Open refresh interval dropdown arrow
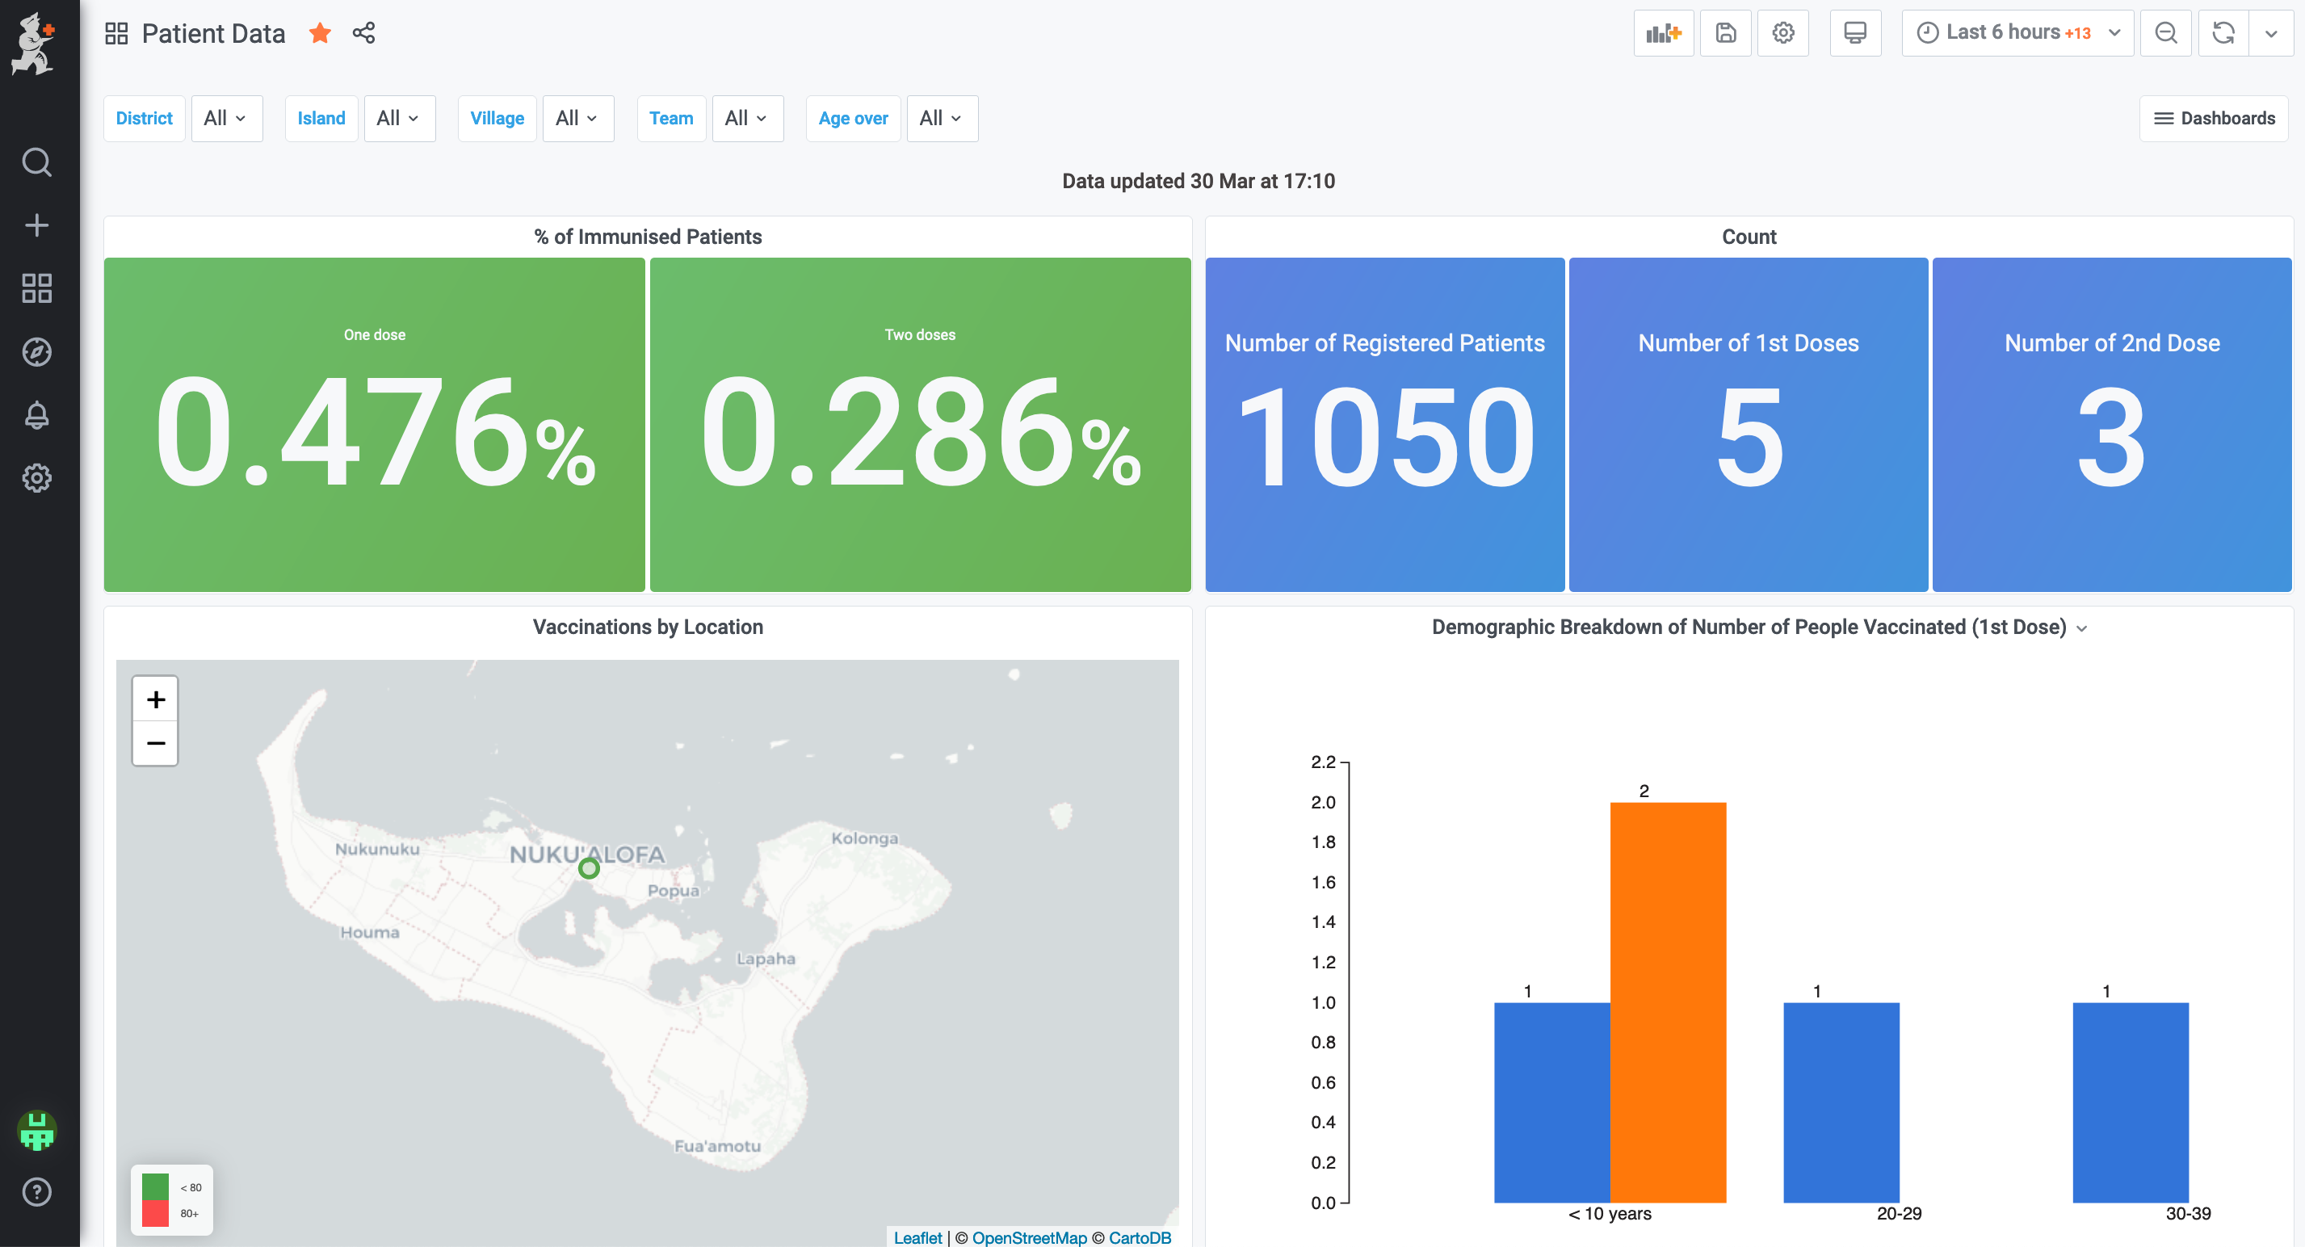Screen dimensions: 2305x1247 (2271, 33)
